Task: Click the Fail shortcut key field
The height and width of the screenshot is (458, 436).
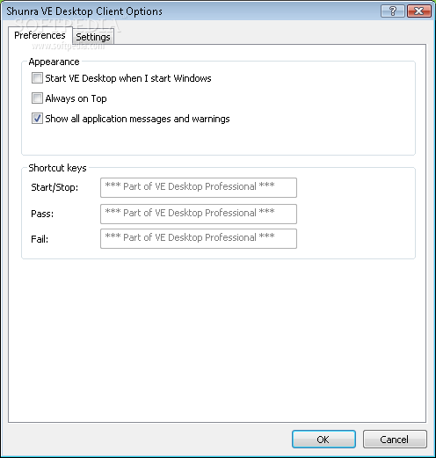Action: pos(199,239)
